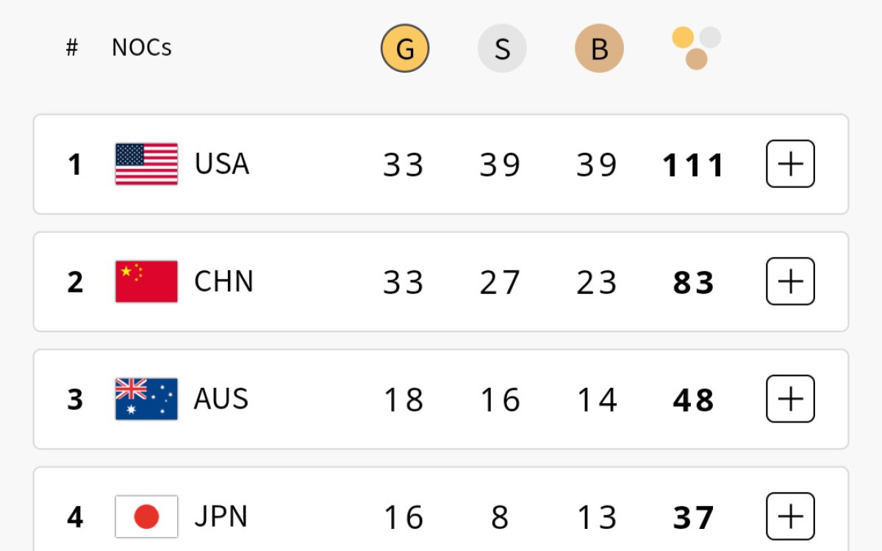Expand the AUS row details

coord(790,399)
